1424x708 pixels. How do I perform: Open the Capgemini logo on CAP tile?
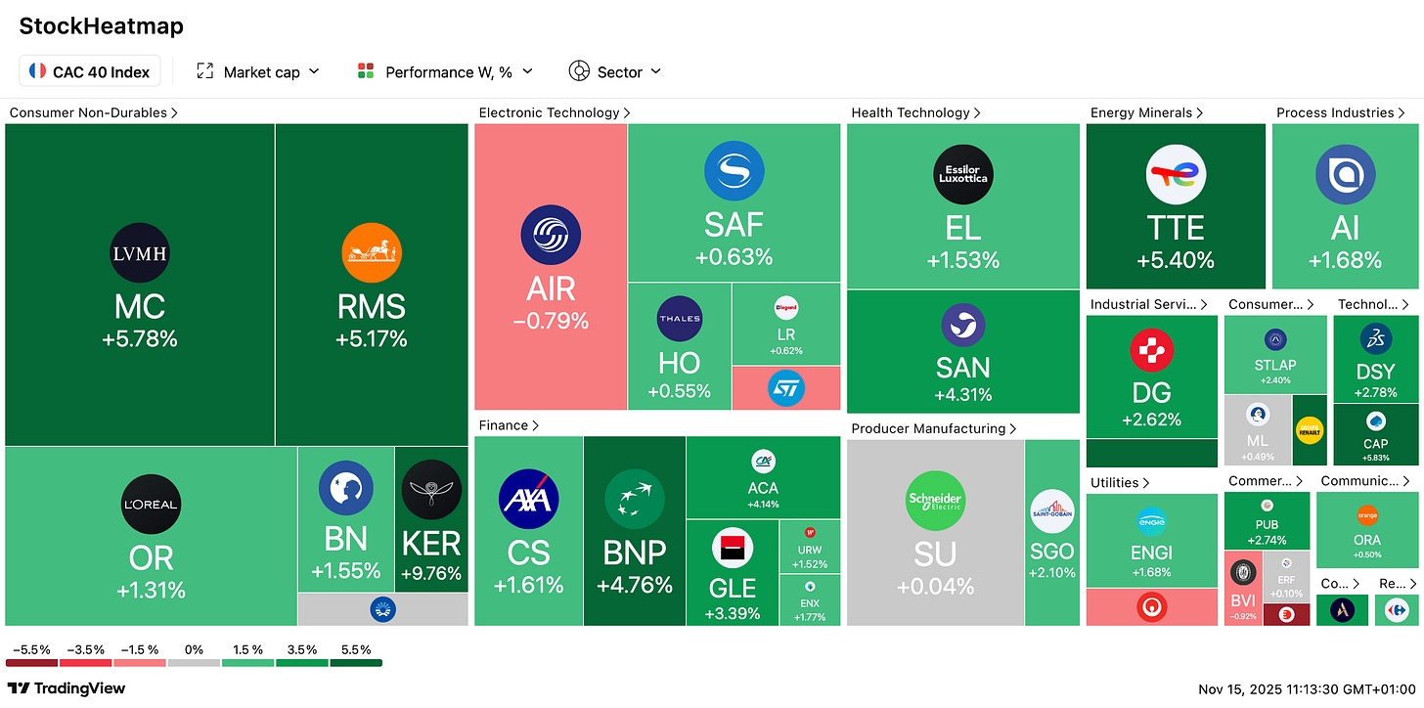[1375, 420]
